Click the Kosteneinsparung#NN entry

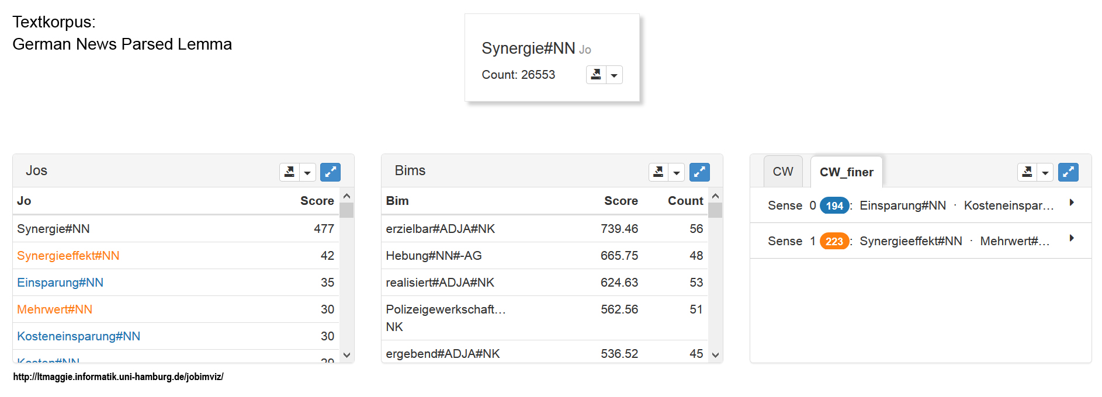pos(79,336)
